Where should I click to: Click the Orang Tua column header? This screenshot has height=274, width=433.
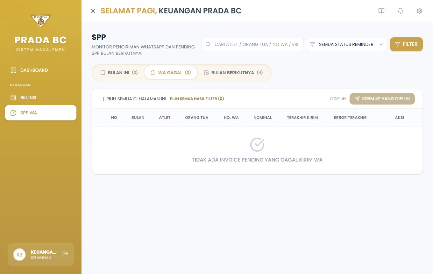click(196, 118)
